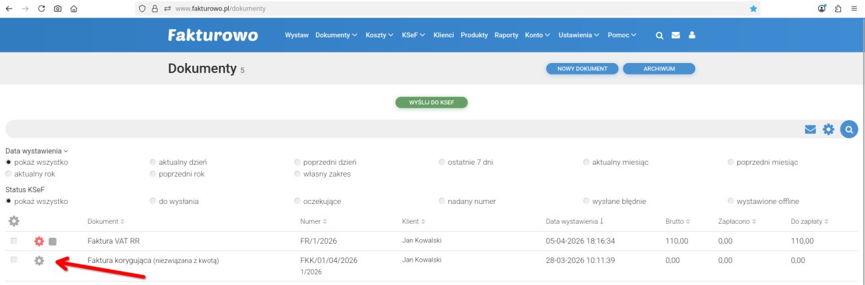This screenshot has width=865, height=285.
Task: Click the user profile icon in navbar
Action: (692, 35)
